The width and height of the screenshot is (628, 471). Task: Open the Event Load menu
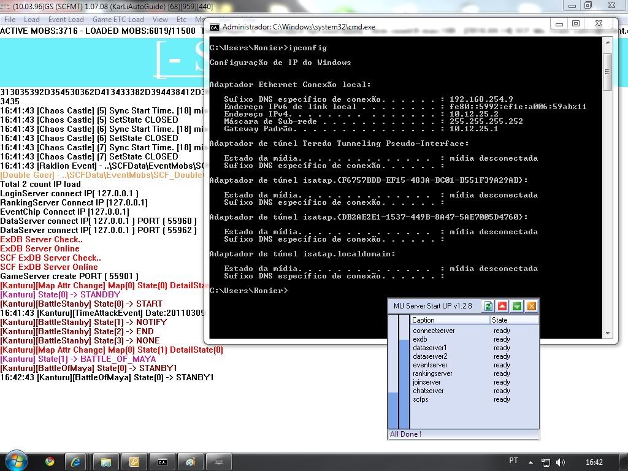tap(66, 20)
